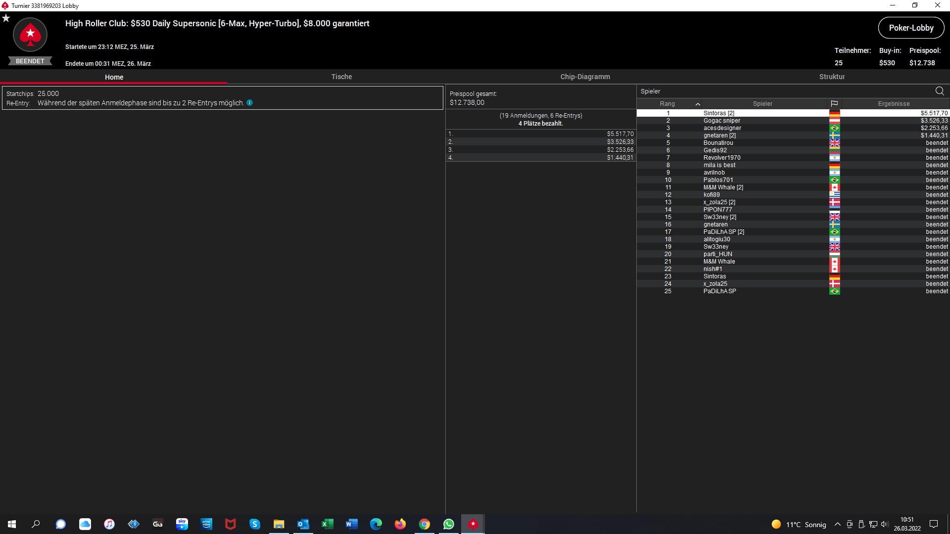This screenshot has width=950, height=534.
Task: Click the PokerStars spade logo
Action: point(30,35)
